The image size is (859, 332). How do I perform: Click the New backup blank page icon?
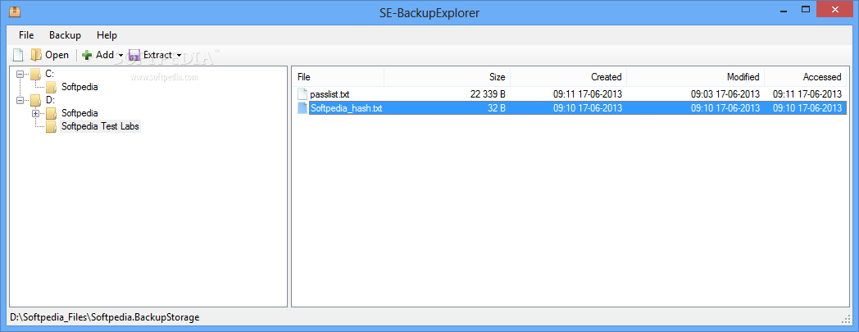click(19, 55)
